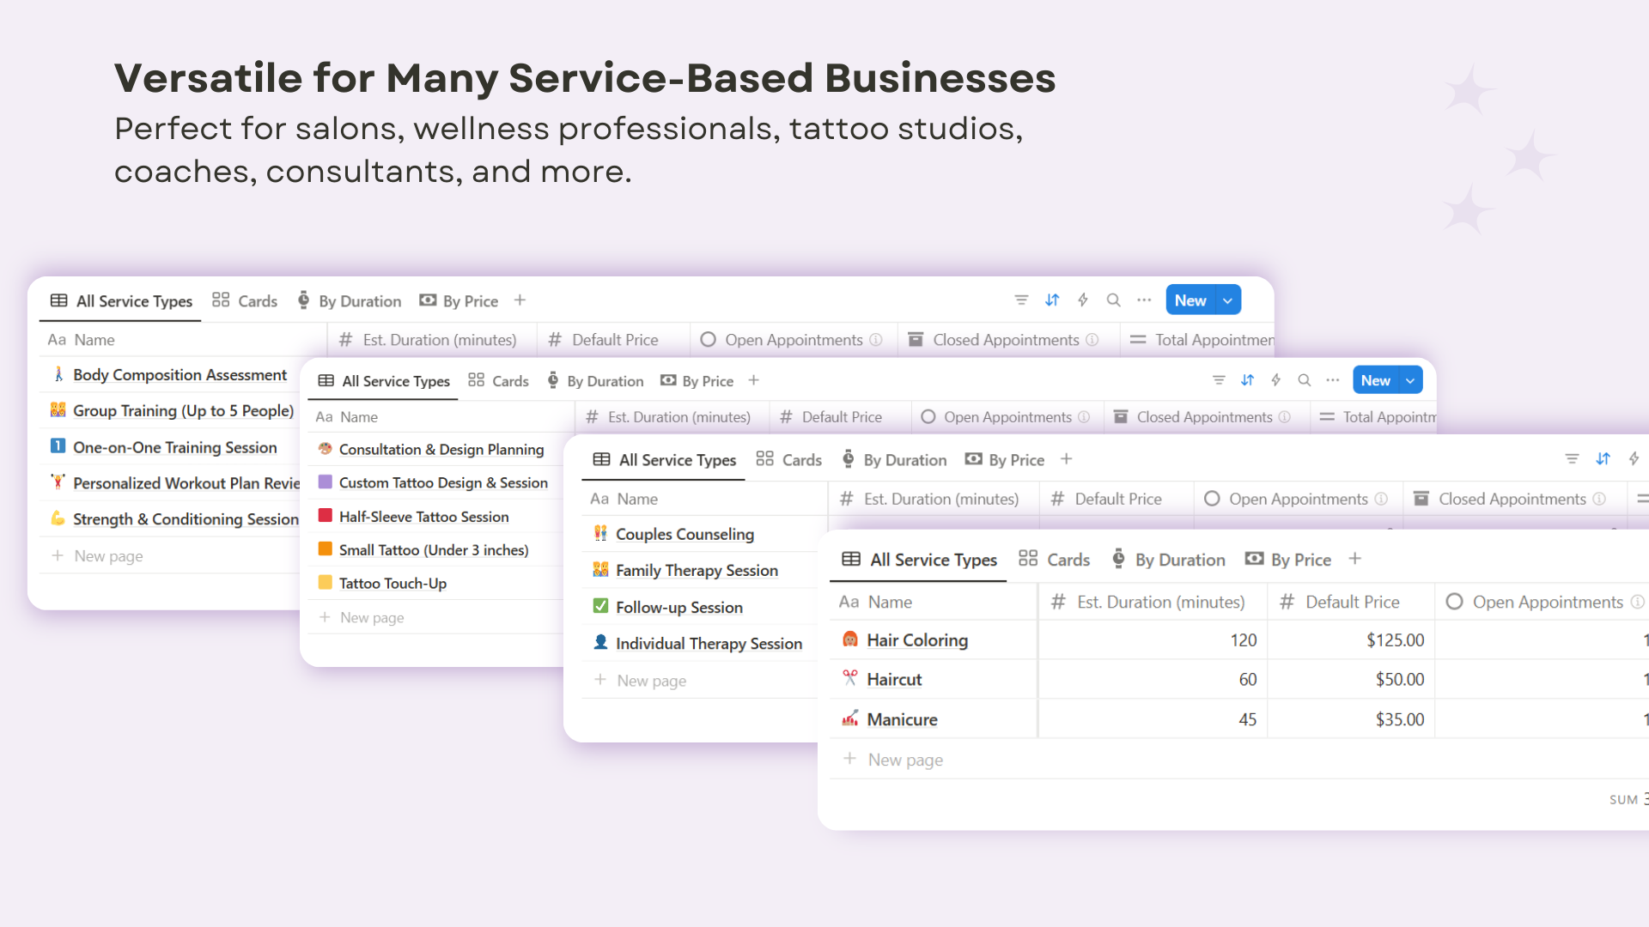Add a view with plus in therapy window
The image size is (1649, 927).
click(1066, 459)
